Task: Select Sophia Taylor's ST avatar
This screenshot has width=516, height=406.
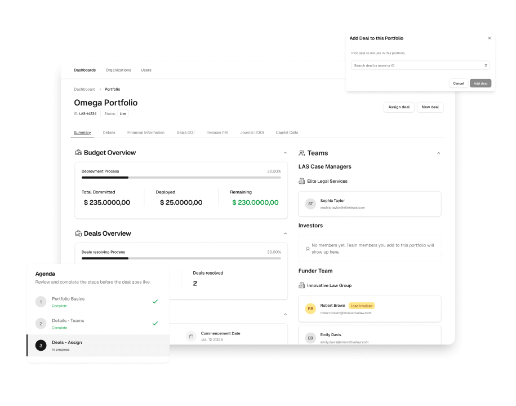Action: tap(310, 203)
